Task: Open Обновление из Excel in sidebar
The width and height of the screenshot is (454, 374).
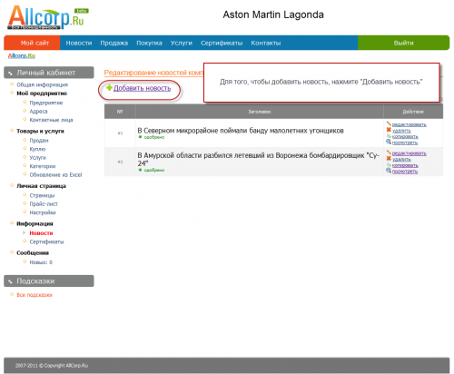Action: click(55, 175)
